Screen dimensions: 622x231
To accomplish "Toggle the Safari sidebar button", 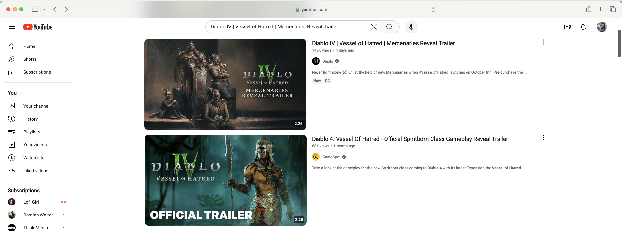I will pyautogui.click(x=35, y=9).
